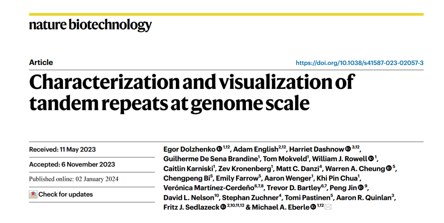Open Warren A. Cheung's ORCID icon
This screenshot has height=223, width=444.
coord(389,168)
